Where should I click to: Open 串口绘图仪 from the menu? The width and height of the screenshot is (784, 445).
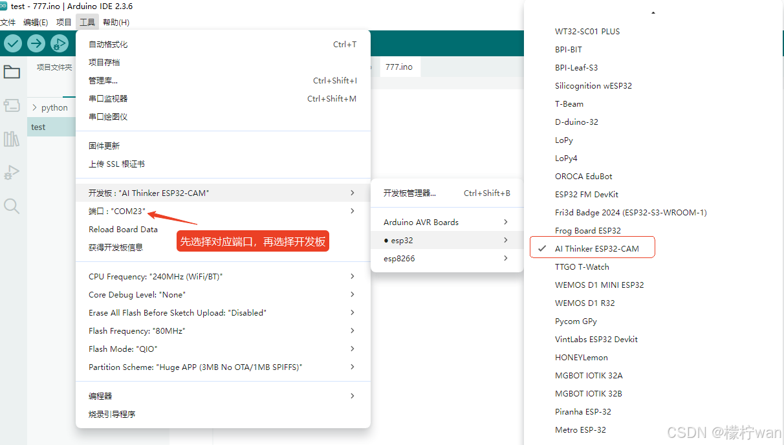coord(223,117)
